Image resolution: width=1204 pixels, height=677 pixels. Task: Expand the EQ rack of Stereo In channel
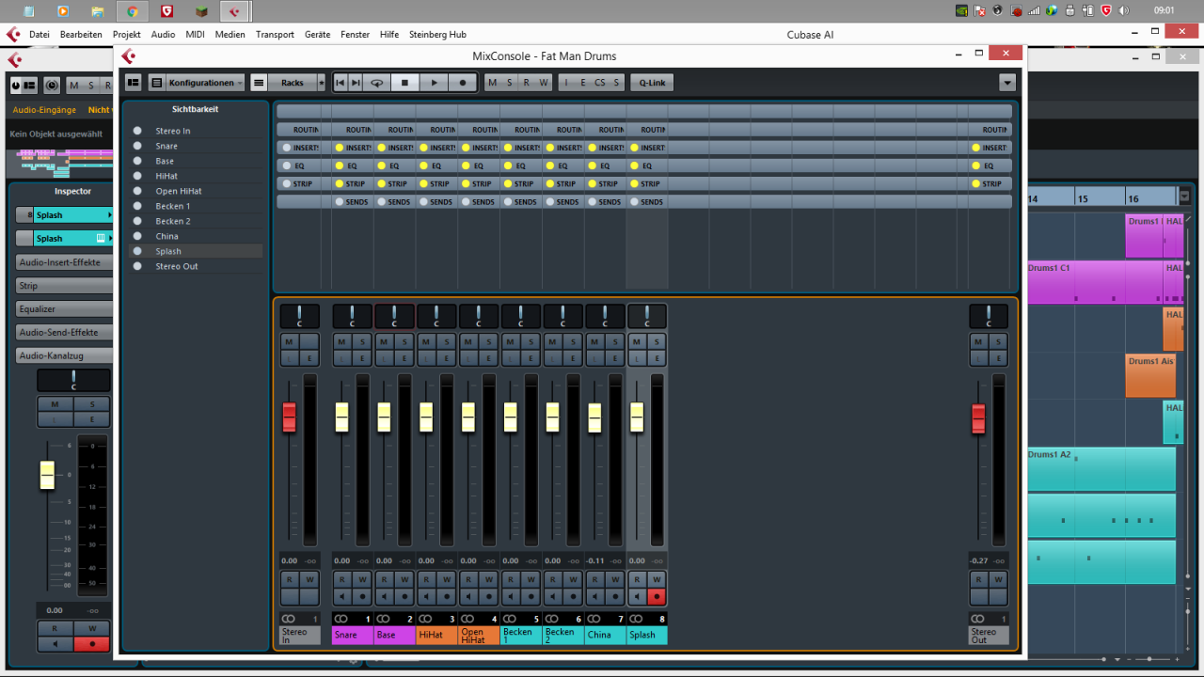pos(299,165)
